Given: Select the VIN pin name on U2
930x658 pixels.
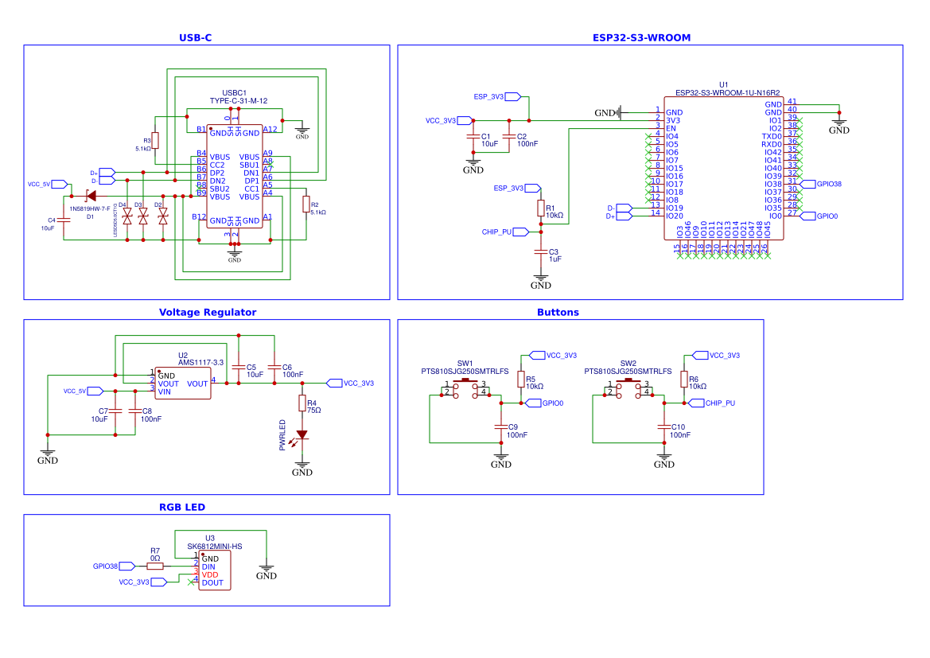Looking at the screenshot, I should click(x=165, y=391).
